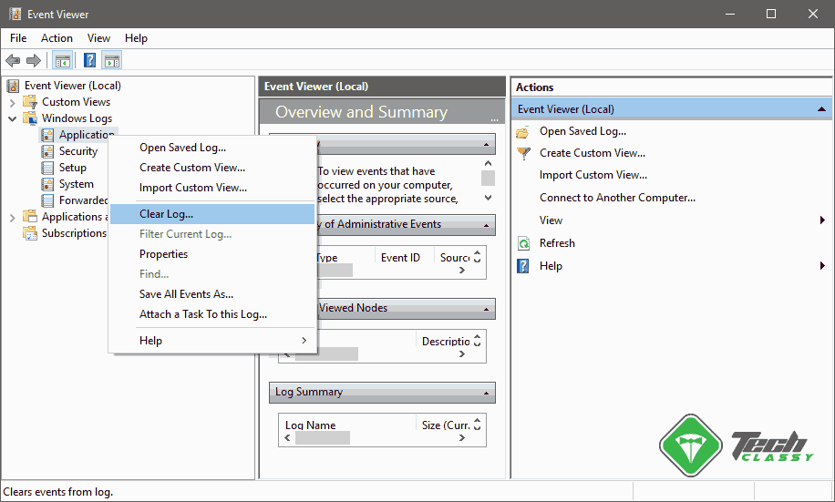Click the Custom Views folder icon
The width and height of the screenshot is (835, 502).
(x=30, y=102)
